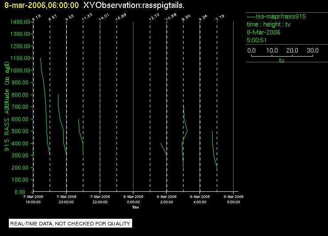The width and height of the screenshot is (328, 236).
Task: Click the 1400.00 altitude axis label
Action: click(20, 22)
